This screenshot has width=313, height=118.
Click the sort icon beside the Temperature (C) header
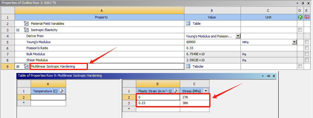pos(62,91)
